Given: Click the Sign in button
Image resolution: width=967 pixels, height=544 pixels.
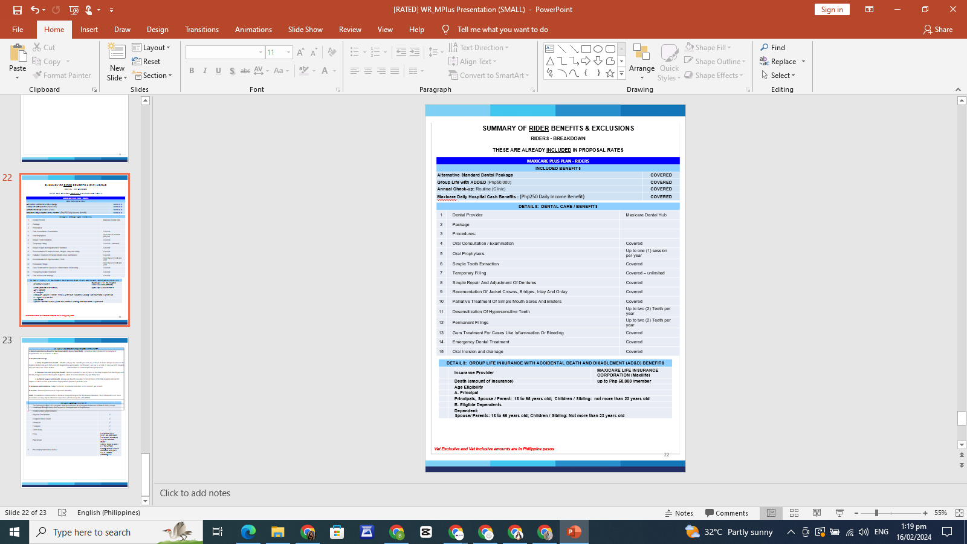Looking at the screenshot, I should [832, 10].
